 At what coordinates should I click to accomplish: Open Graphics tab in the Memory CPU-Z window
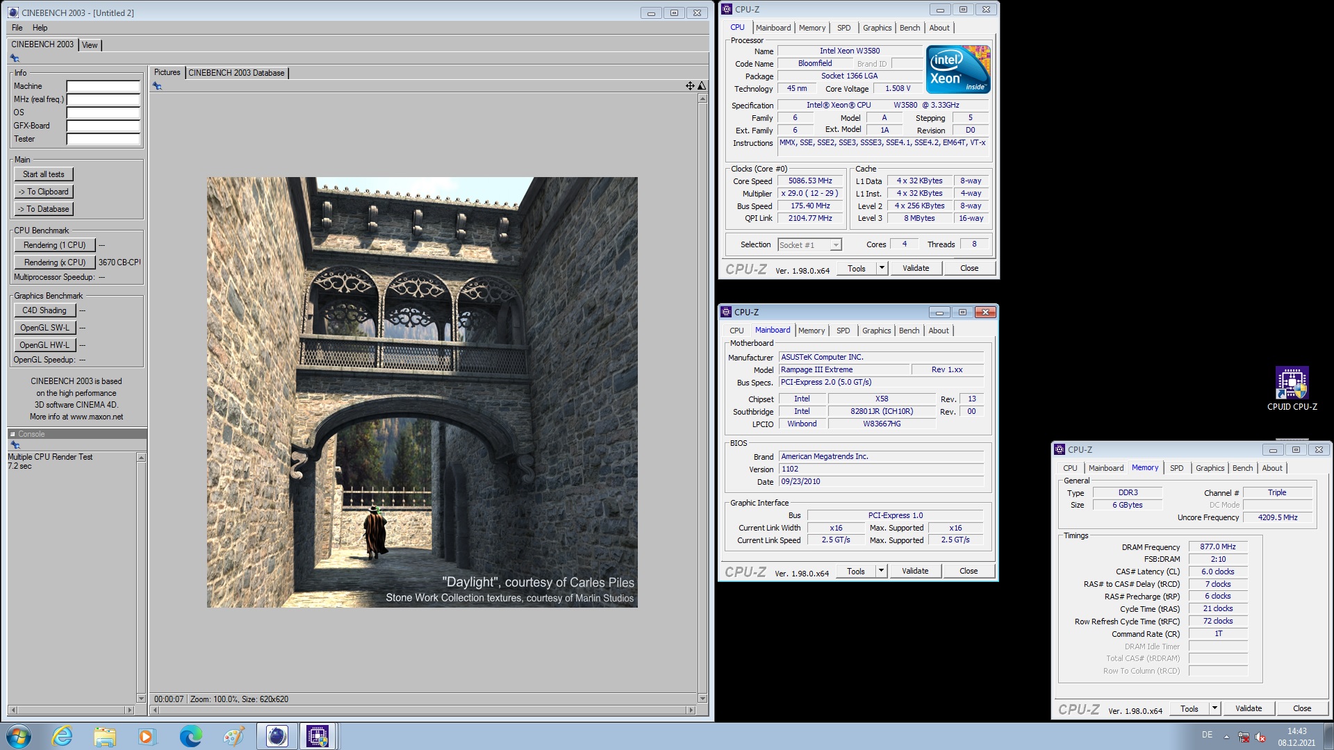[1210, 468]
